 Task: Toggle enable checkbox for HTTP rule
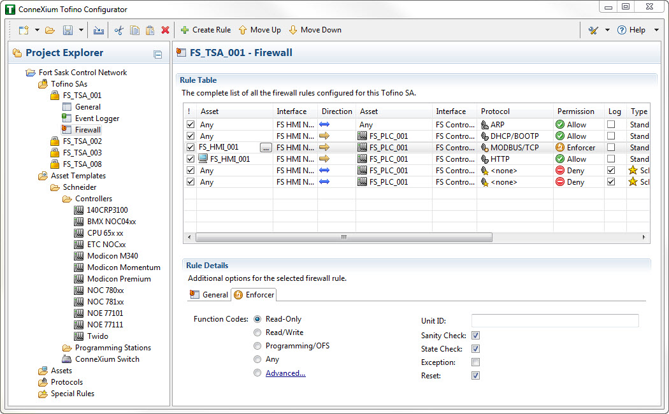tap(191, 159)
